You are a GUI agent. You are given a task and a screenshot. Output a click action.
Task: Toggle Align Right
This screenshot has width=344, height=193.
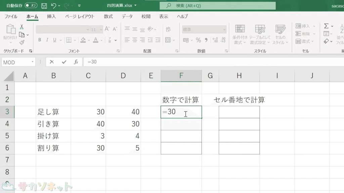tap(142, 40)
